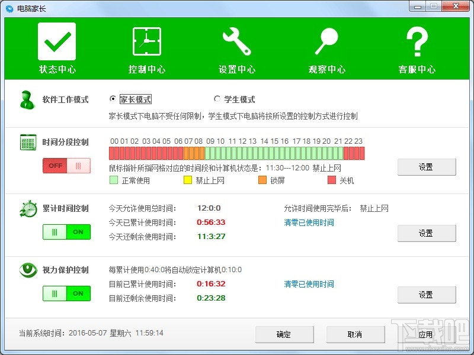The height and width of the screenshot is (355, 474).
Task: Click the 取消 button
Action: coord(355,334)
